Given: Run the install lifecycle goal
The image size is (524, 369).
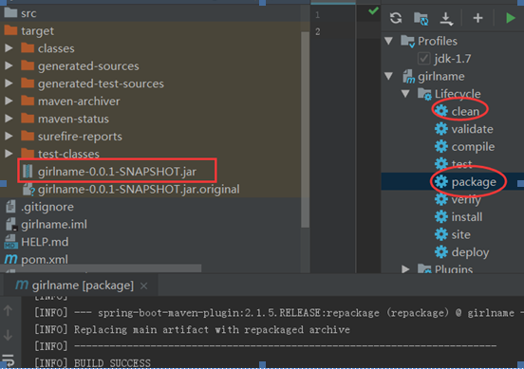Looking at the screenshot, I should [466, 217].
